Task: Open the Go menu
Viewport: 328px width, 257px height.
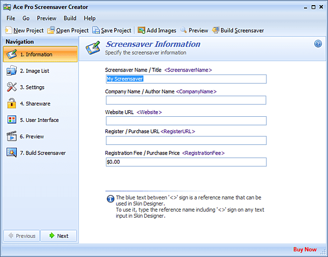Action: pos(26,18)
